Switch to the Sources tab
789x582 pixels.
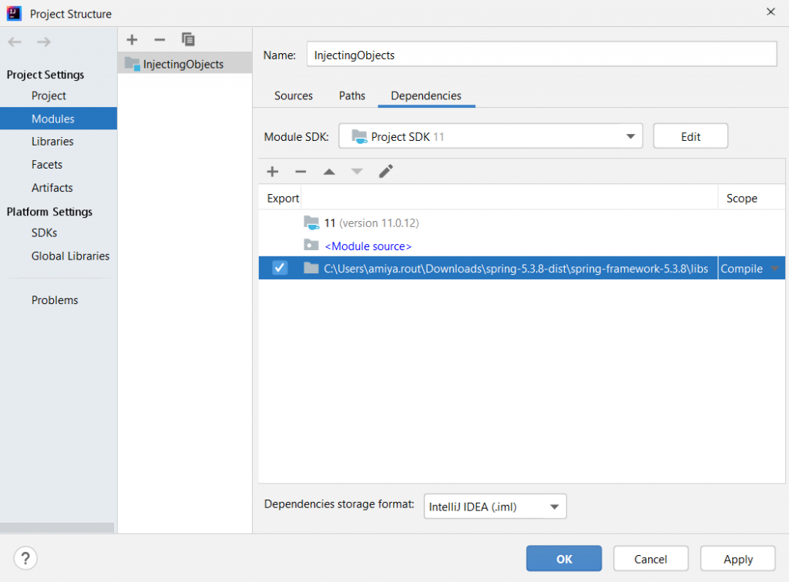click(x=294, y=95)
